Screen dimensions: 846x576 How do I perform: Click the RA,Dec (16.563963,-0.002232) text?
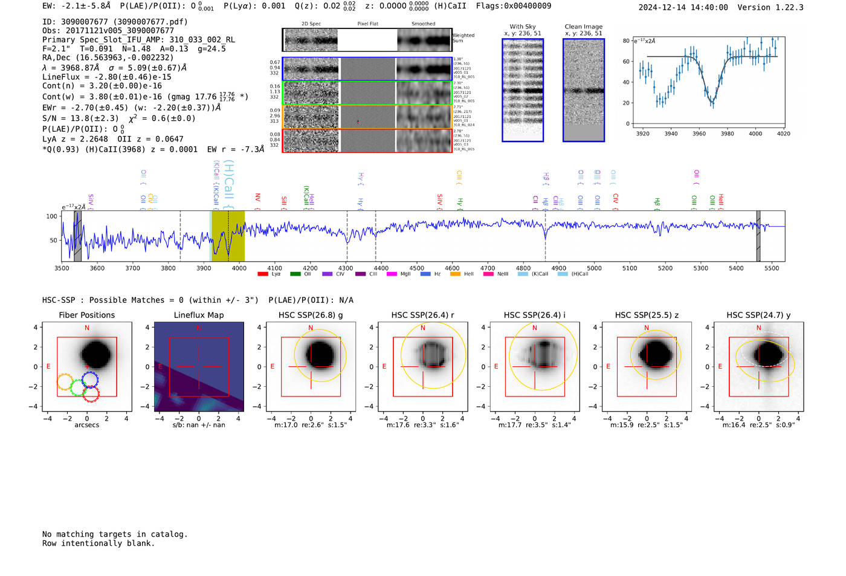coord(108,57)
